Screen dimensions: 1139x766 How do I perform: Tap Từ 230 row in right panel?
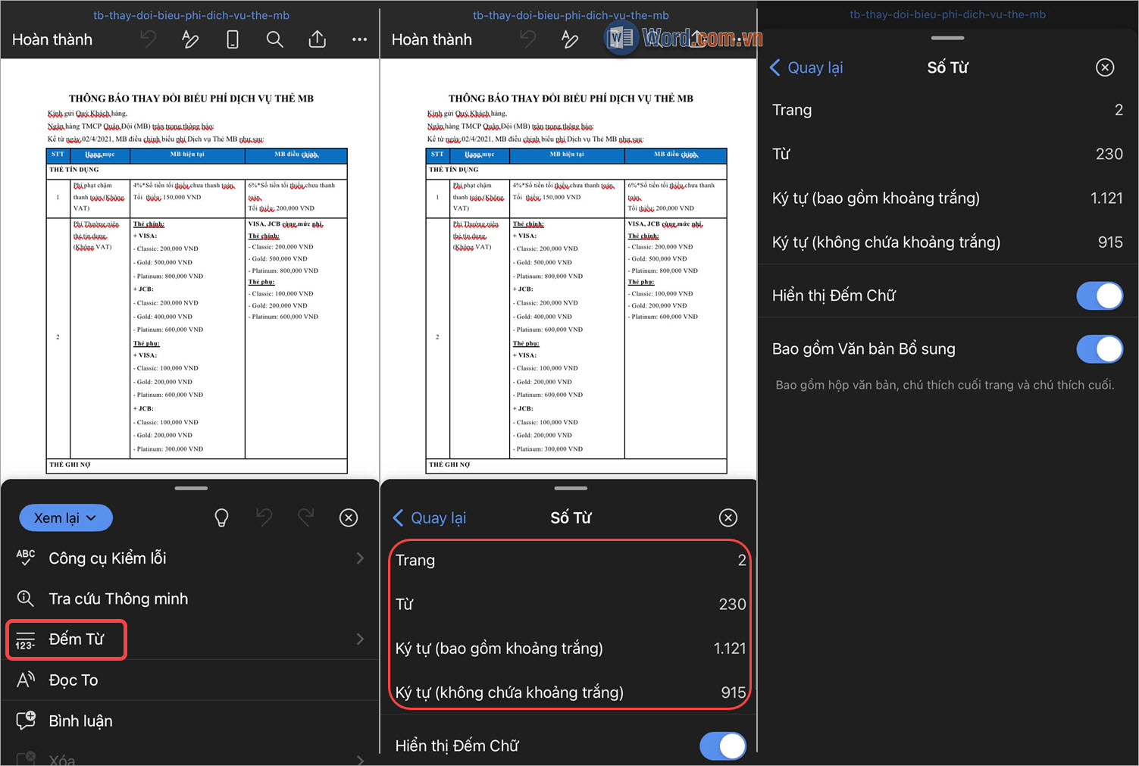coord(947,154)
